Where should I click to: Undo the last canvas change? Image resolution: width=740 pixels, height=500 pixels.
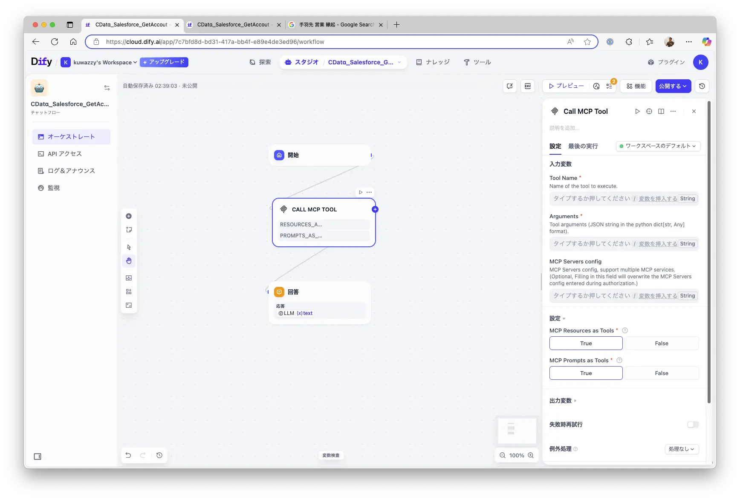click(x=128, y=455)
